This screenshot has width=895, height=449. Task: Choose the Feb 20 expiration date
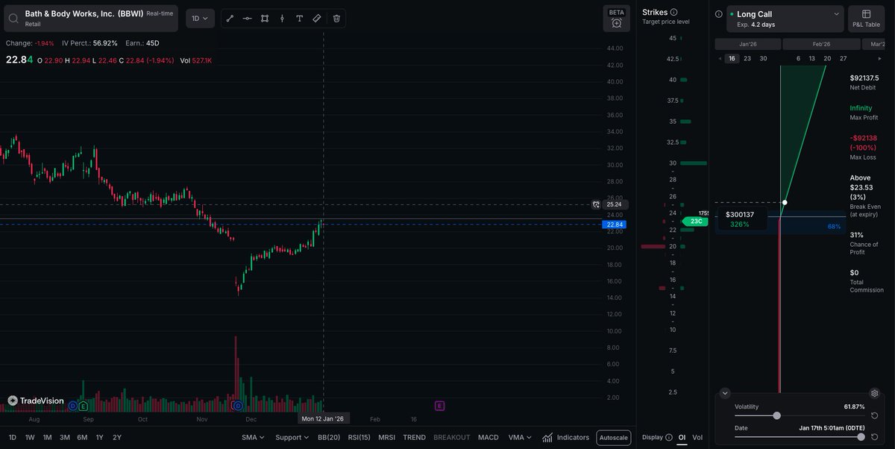pos(827,58)
